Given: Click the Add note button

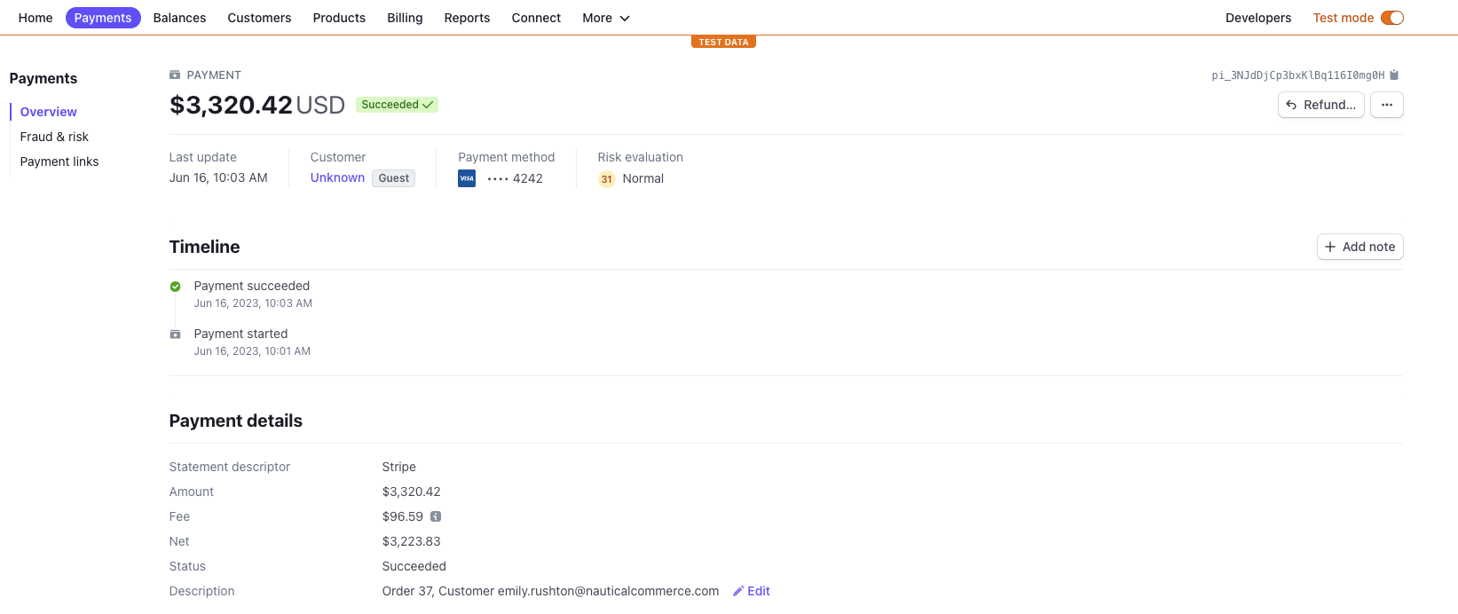Looking at the screenshot, I should 1359,247.
